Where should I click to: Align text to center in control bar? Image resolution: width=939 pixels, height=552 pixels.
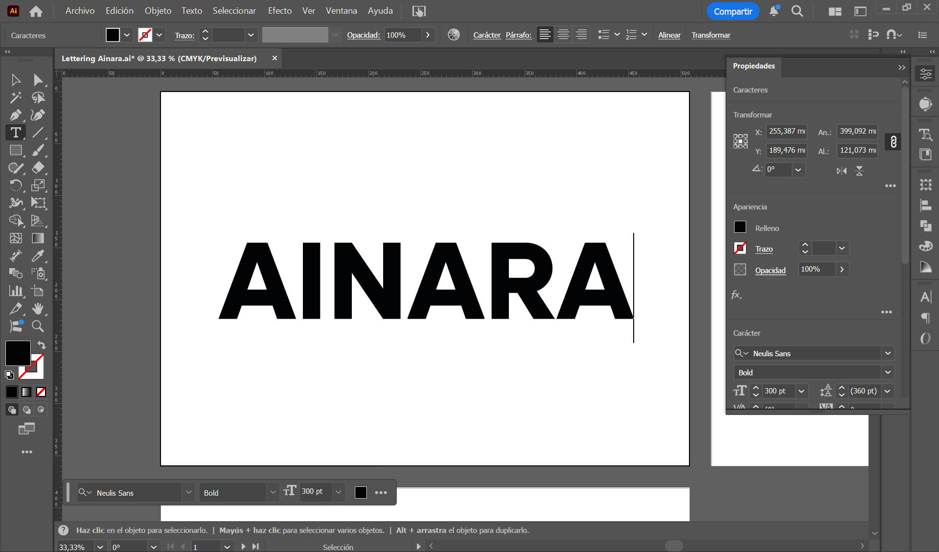click(563, 35)
